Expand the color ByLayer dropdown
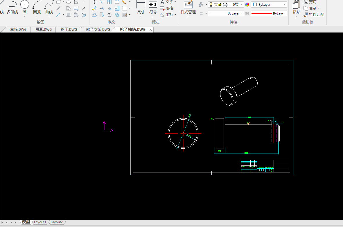 pyautogui.click(x=285, y=5)
